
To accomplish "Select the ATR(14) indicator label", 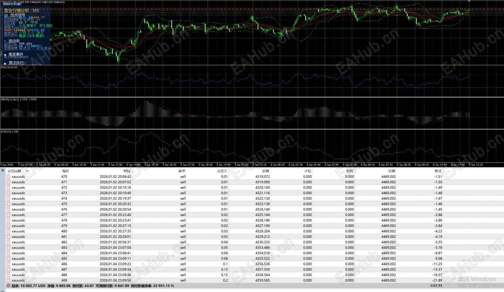I will 10,132.
